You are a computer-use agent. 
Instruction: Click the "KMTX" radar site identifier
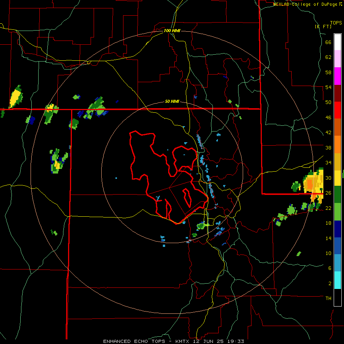tap(182, 341)
